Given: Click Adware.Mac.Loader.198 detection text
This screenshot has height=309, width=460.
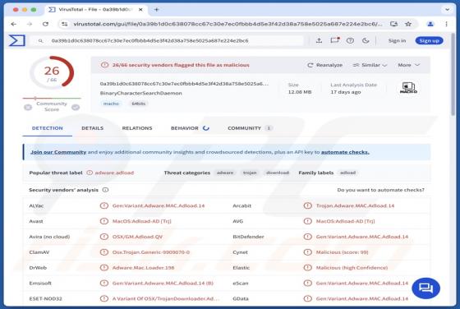Looking at the screenshot, I should point(143,268).
